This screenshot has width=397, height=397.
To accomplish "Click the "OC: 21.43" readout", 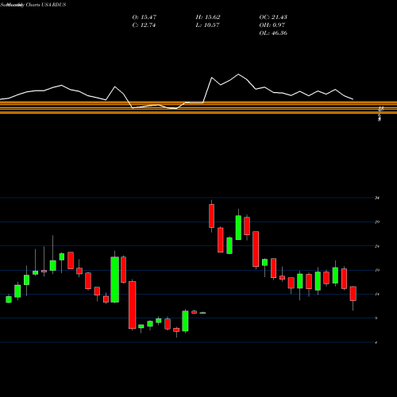I will [273, 17].
